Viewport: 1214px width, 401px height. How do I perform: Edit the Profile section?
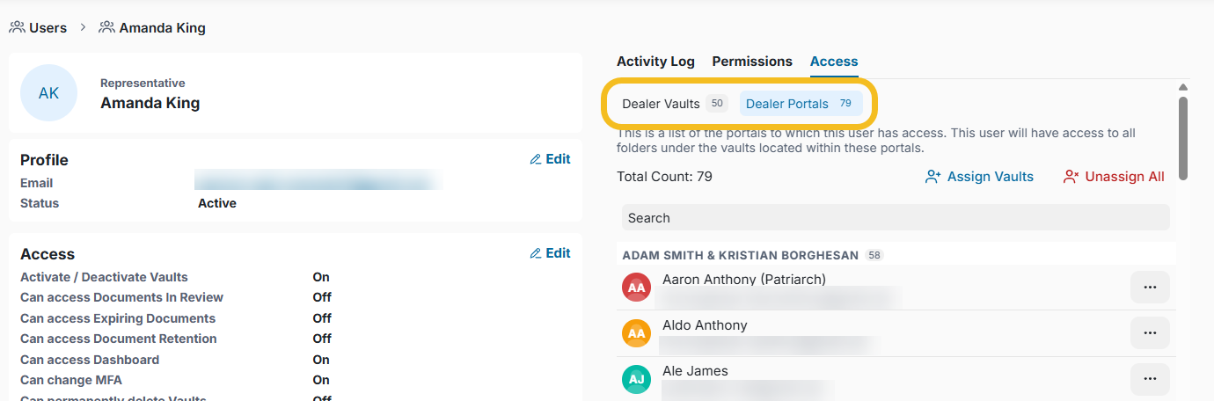[550, 159]
